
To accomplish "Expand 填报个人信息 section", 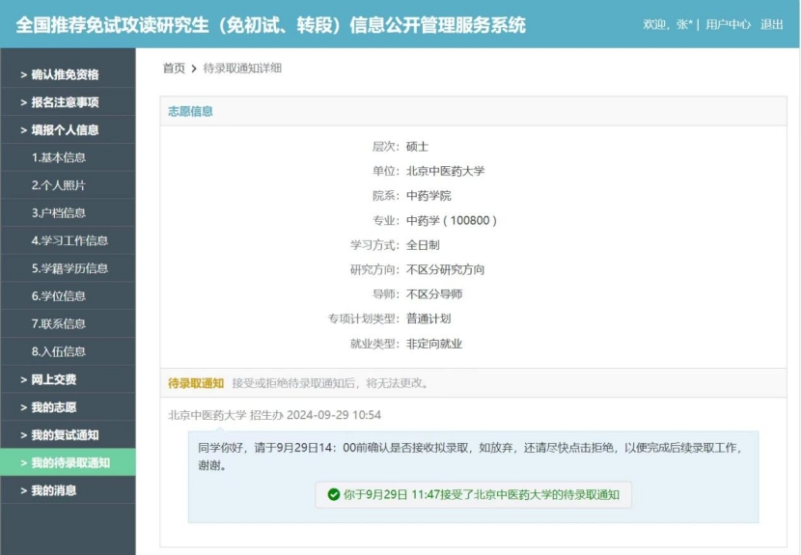I will coord(68,129).
